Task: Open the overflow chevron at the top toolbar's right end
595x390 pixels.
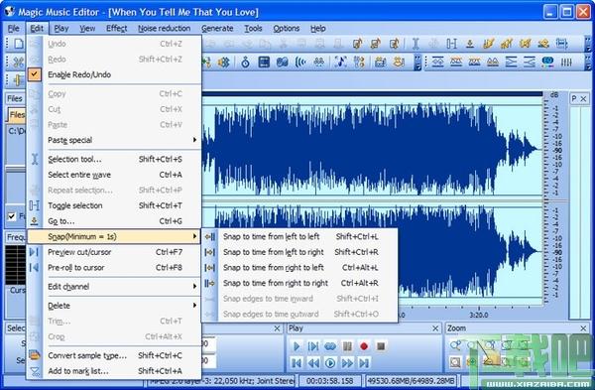Action: (588, 44)
